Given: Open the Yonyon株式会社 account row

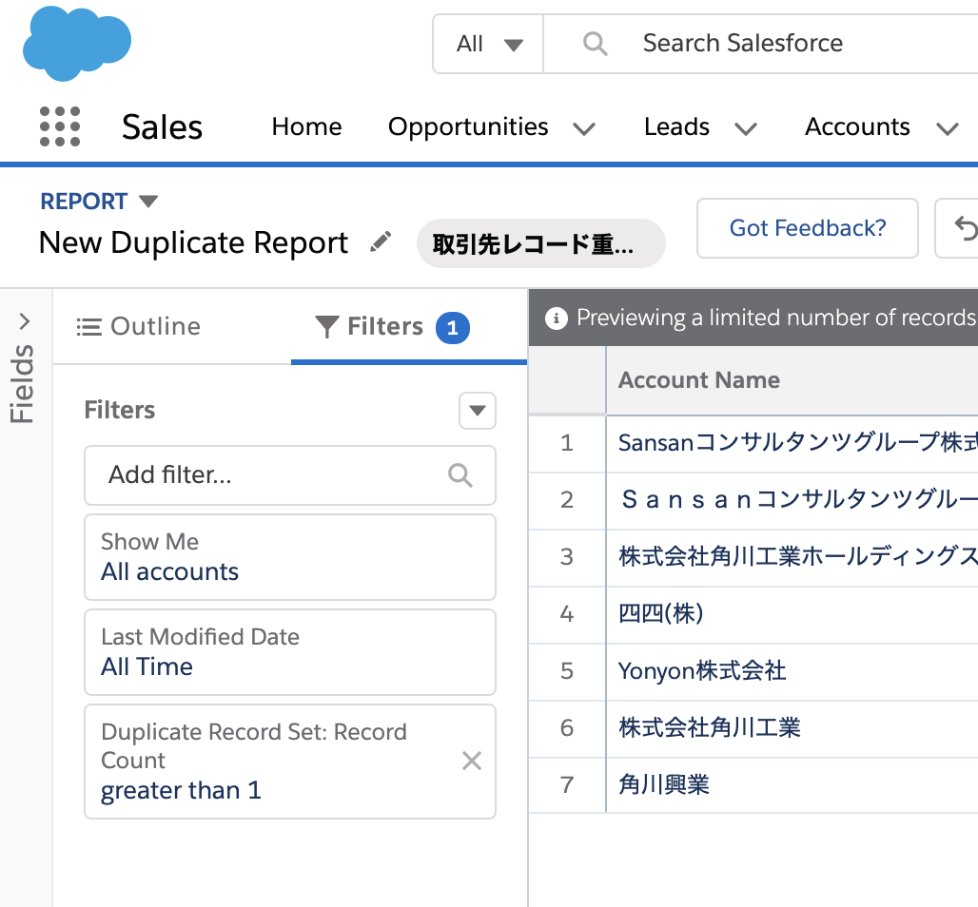Looking at the screenshot, I should (702, 671).
